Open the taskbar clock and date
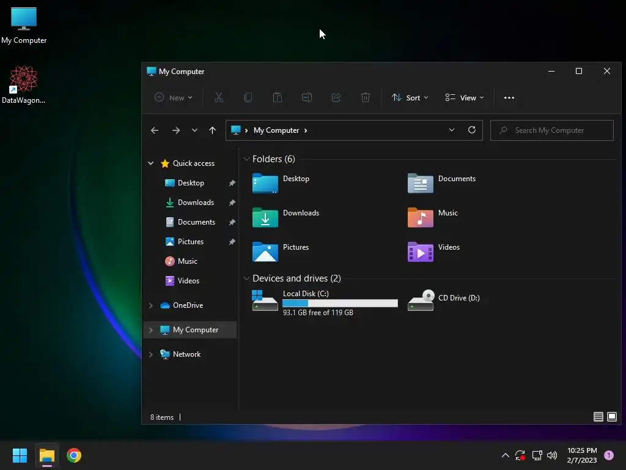The height and width of the screenshot is (470, 626). 582,455
